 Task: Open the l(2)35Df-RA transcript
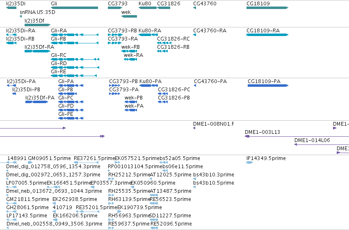coord(38,51)
